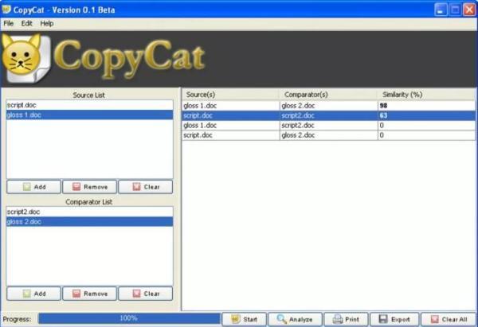Click gloss 1.doc source in the 98 row
478x327 pixels.
click(x=230, y=106)
